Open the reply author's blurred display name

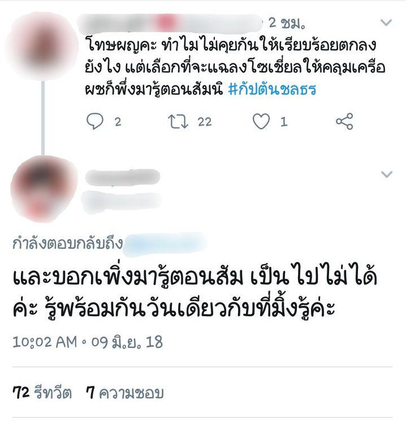(x=123, y=177)
